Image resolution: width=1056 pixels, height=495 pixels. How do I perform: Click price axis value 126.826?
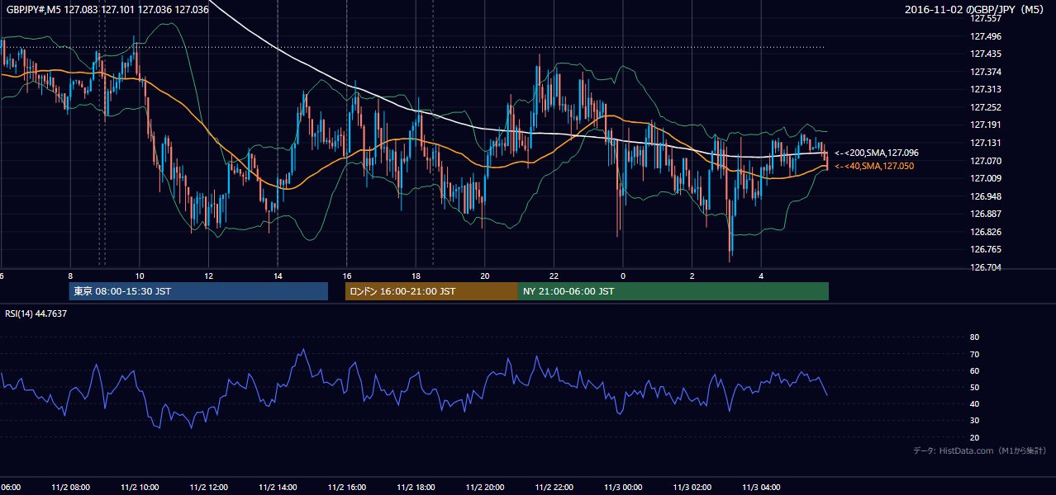click(x=985, y=232)
